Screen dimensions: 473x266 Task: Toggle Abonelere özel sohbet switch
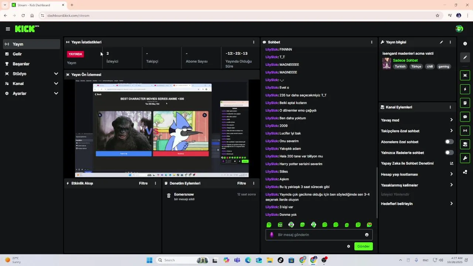pyautogui.click(x=449, y=142)
